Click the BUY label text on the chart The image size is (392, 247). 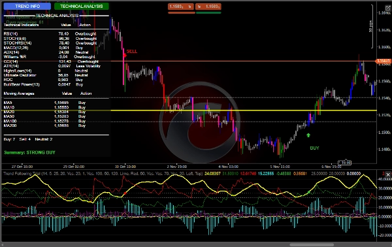click(x=314, y=148)
